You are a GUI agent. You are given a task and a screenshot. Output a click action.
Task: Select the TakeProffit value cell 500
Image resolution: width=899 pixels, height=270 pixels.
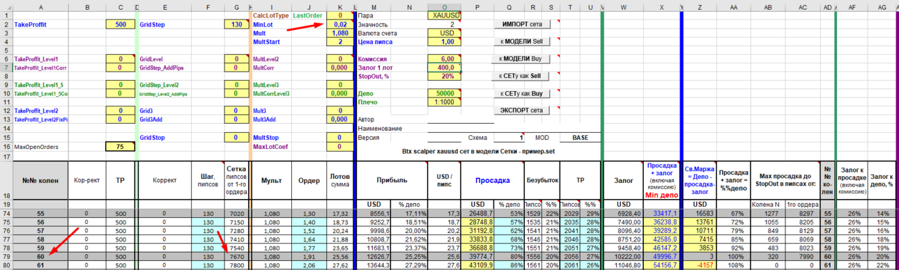121,24
